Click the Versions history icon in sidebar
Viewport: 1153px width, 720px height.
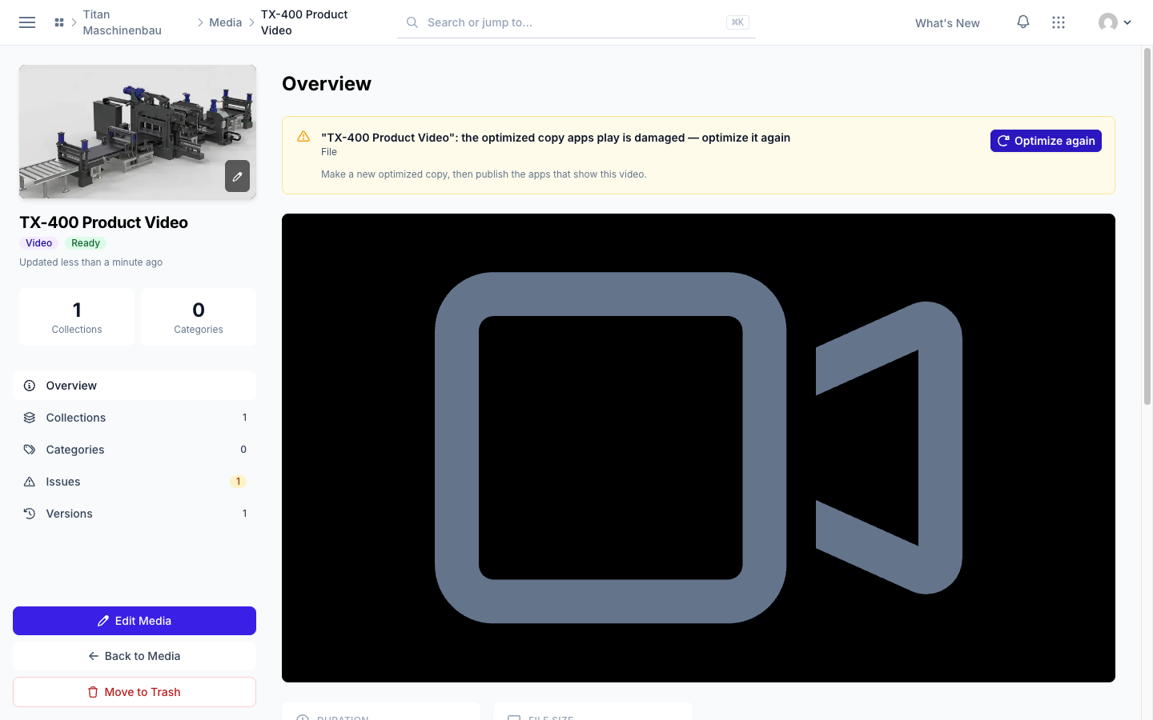coord(30,514)
